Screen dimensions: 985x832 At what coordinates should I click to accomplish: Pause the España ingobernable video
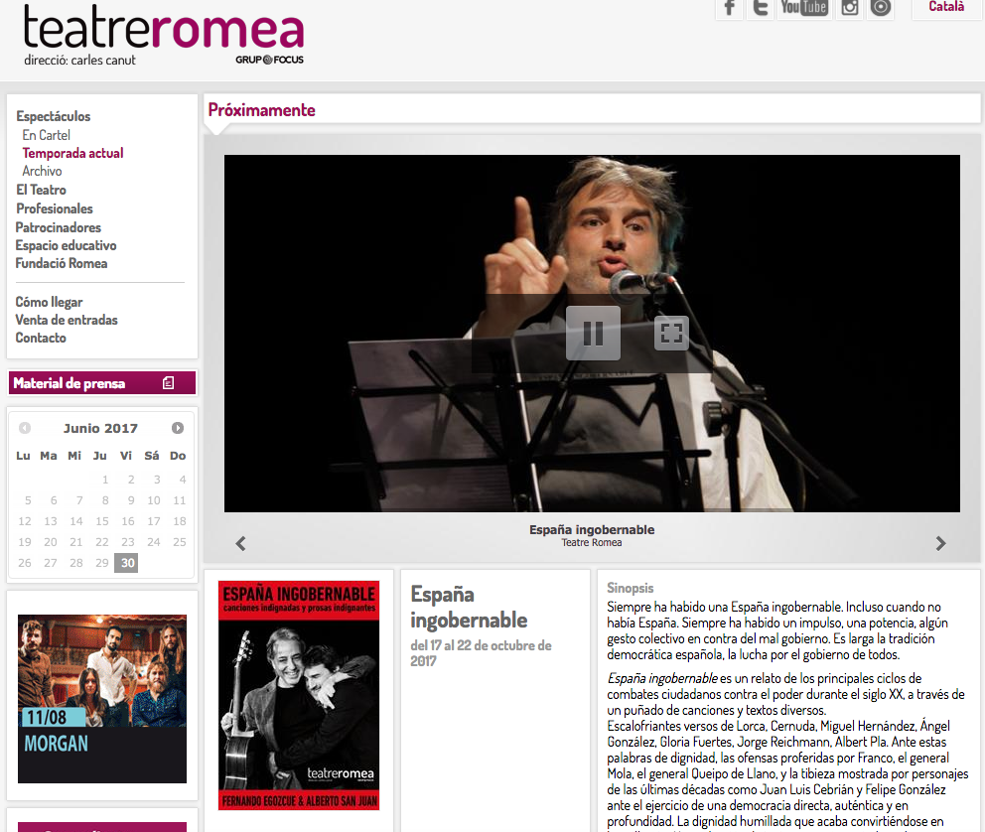(593, 334)
